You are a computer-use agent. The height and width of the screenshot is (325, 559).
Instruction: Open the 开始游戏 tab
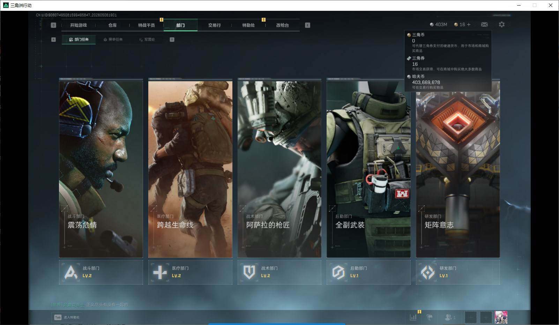(78, 25)
